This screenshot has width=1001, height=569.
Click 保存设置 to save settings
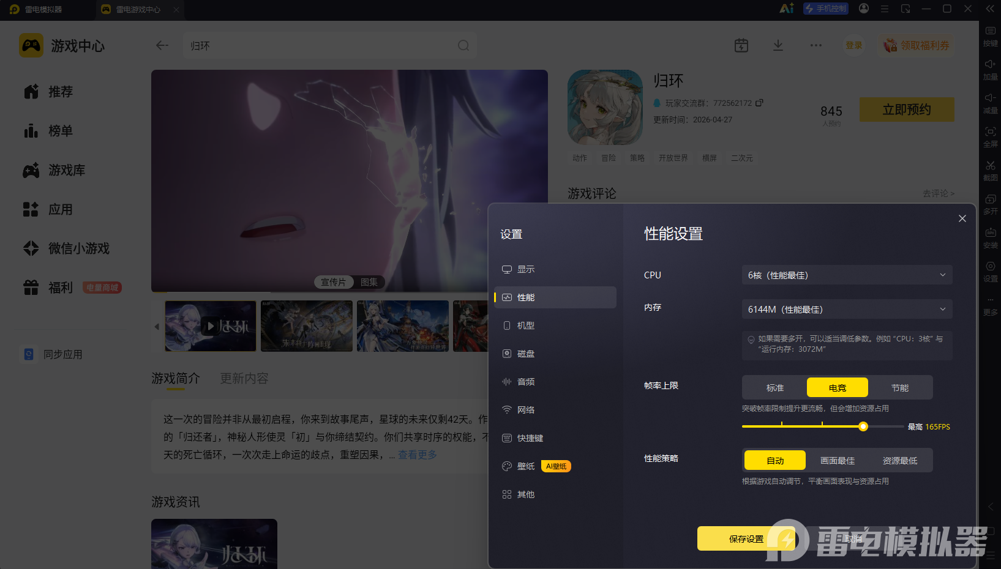[x=746, y=539]
